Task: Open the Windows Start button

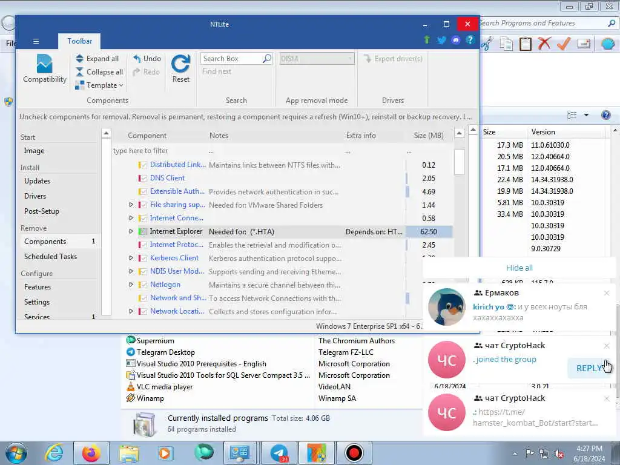Action: 16,453
